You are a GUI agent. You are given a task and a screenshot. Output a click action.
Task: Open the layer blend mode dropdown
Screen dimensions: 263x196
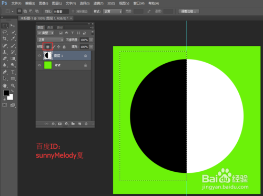tap(50, 40)
